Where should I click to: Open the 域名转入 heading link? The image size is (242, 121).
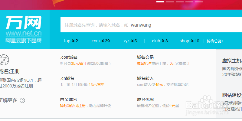(145, 78)
